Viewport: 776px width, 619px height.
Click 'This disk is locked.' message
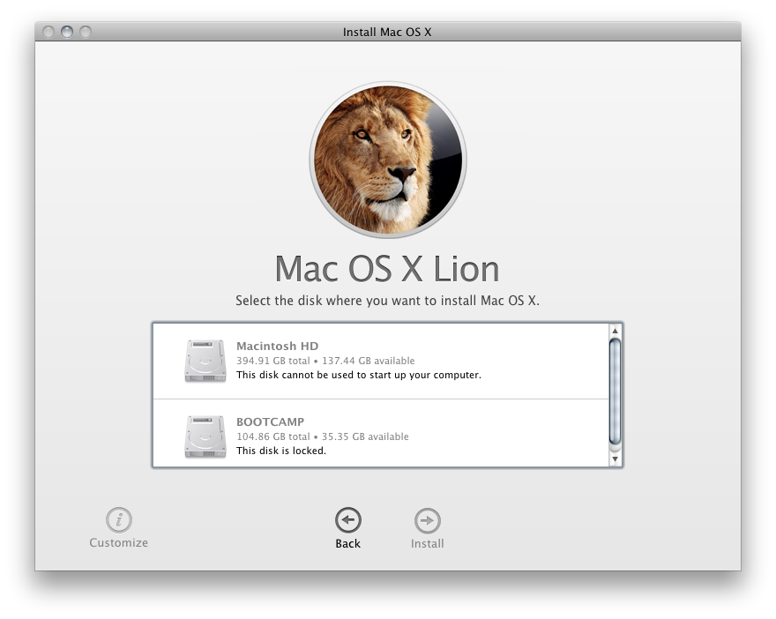click(x=281, y=451)
